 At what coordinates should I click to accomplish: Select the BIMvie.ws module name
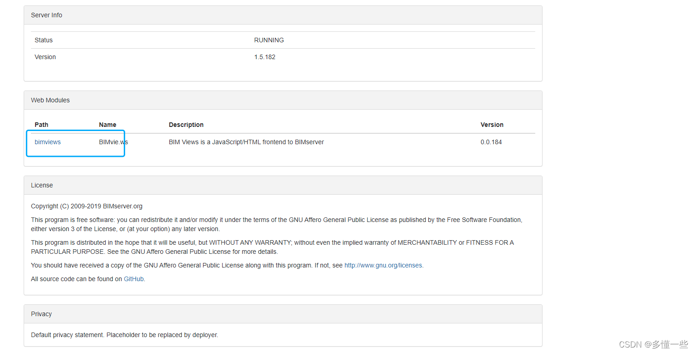point(113,142)
